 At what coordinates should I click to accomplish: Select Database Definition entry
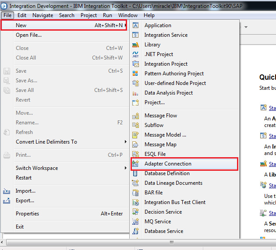[184, 173]
